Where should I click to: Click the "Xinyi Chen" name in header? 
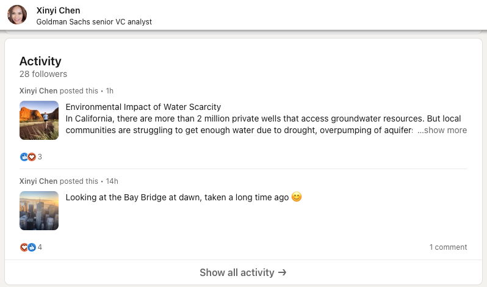coord(58,10)
